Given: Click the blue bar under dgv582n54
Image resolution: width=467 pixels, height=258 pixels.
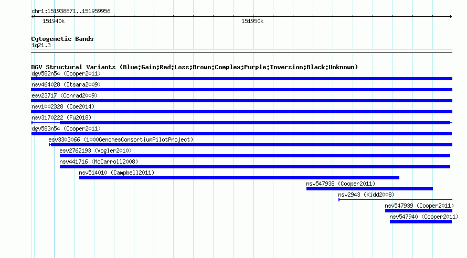Looking at the screenshot, I should (x=241, y=79).
